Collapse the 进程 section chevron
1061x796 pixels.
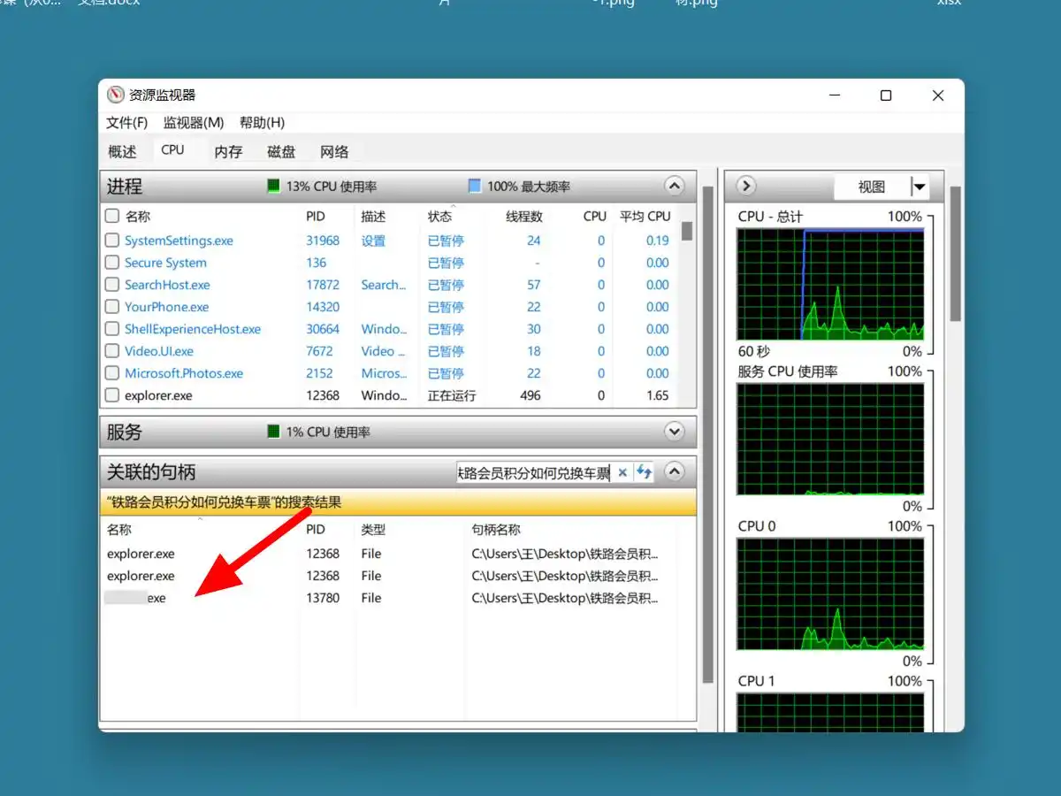pos(675,187)
